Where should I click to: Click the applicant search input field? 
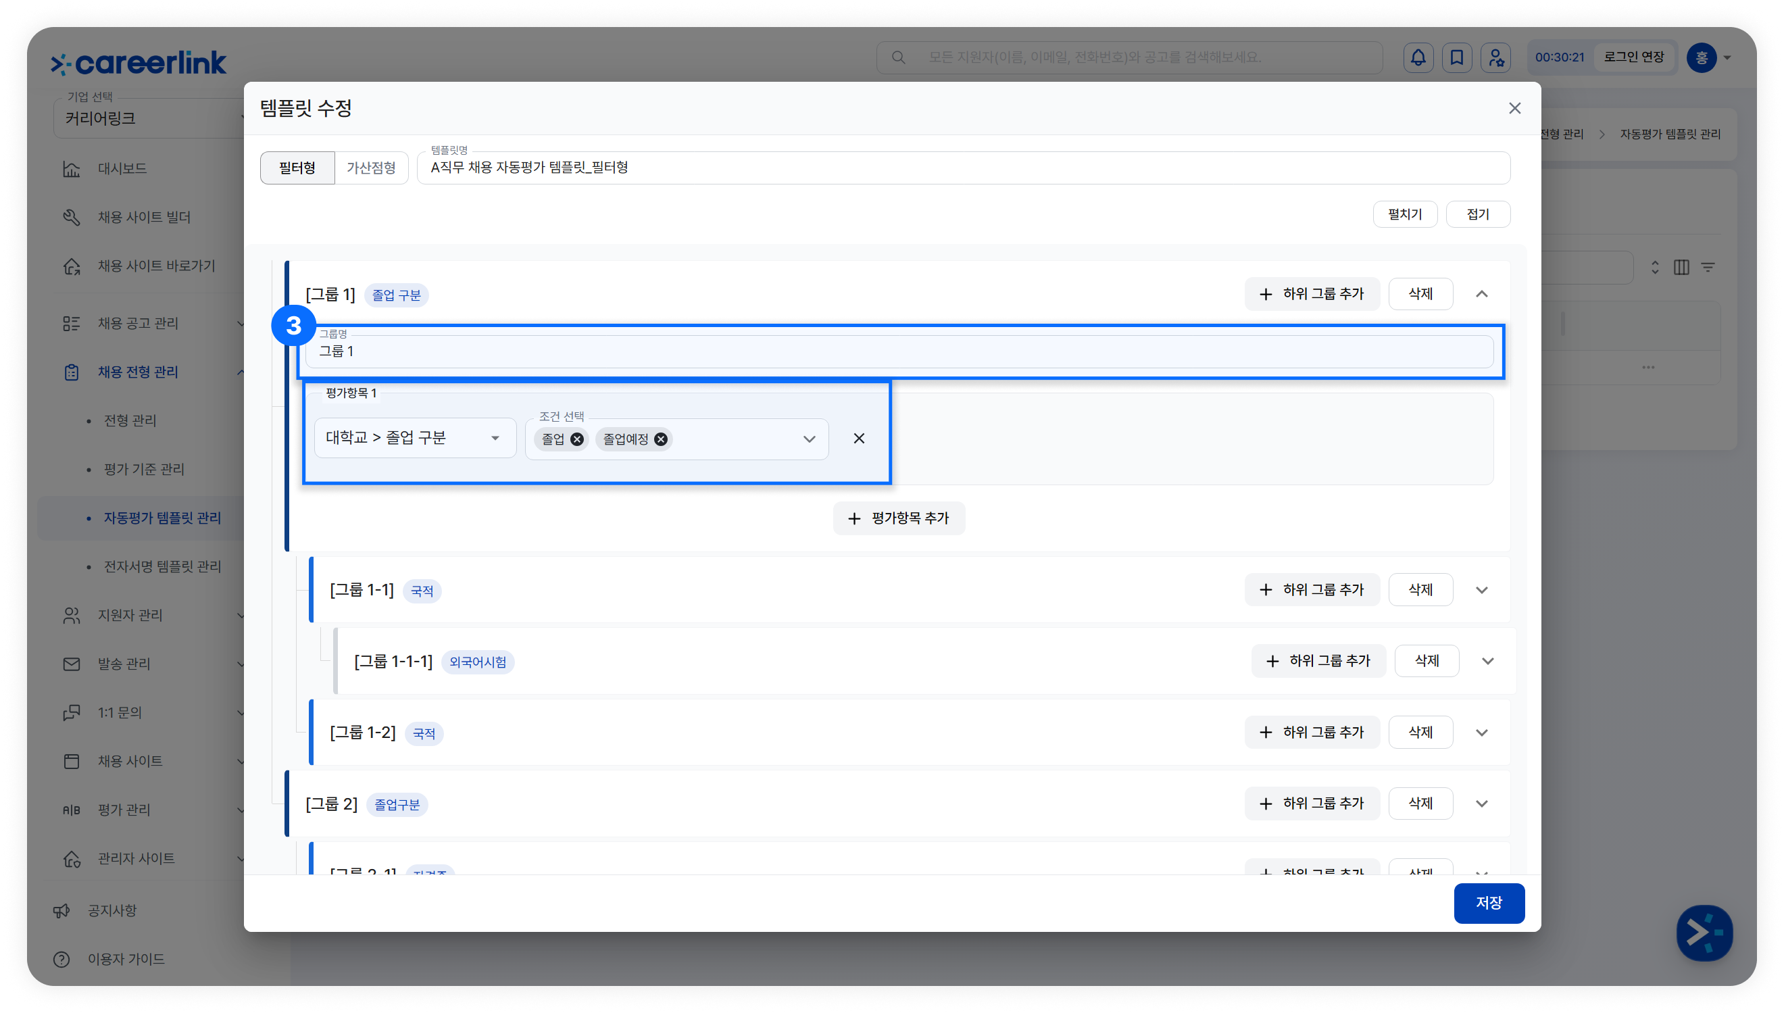pyautogui.click(x=1129, y=57)
